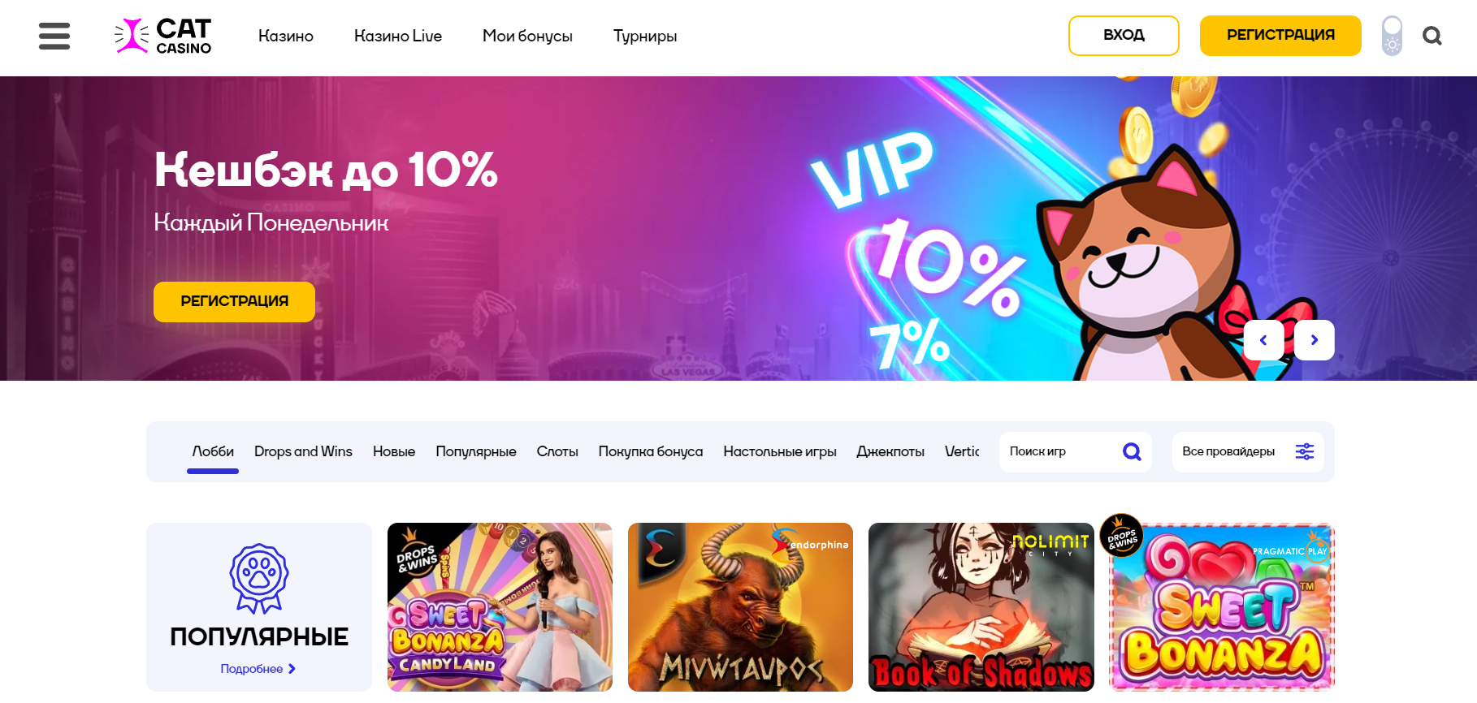The image size is (1477, 703).
Task: Open the Слоты category tab
Action: pyautogui.click(x=557, y=451)
